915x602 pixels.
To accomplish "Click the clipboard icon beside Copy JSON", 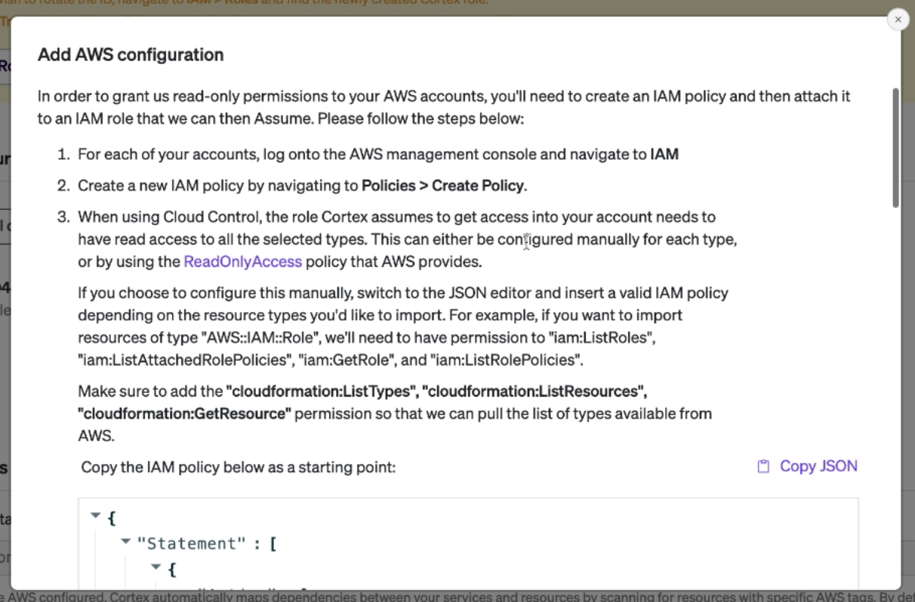I will 763,466.
